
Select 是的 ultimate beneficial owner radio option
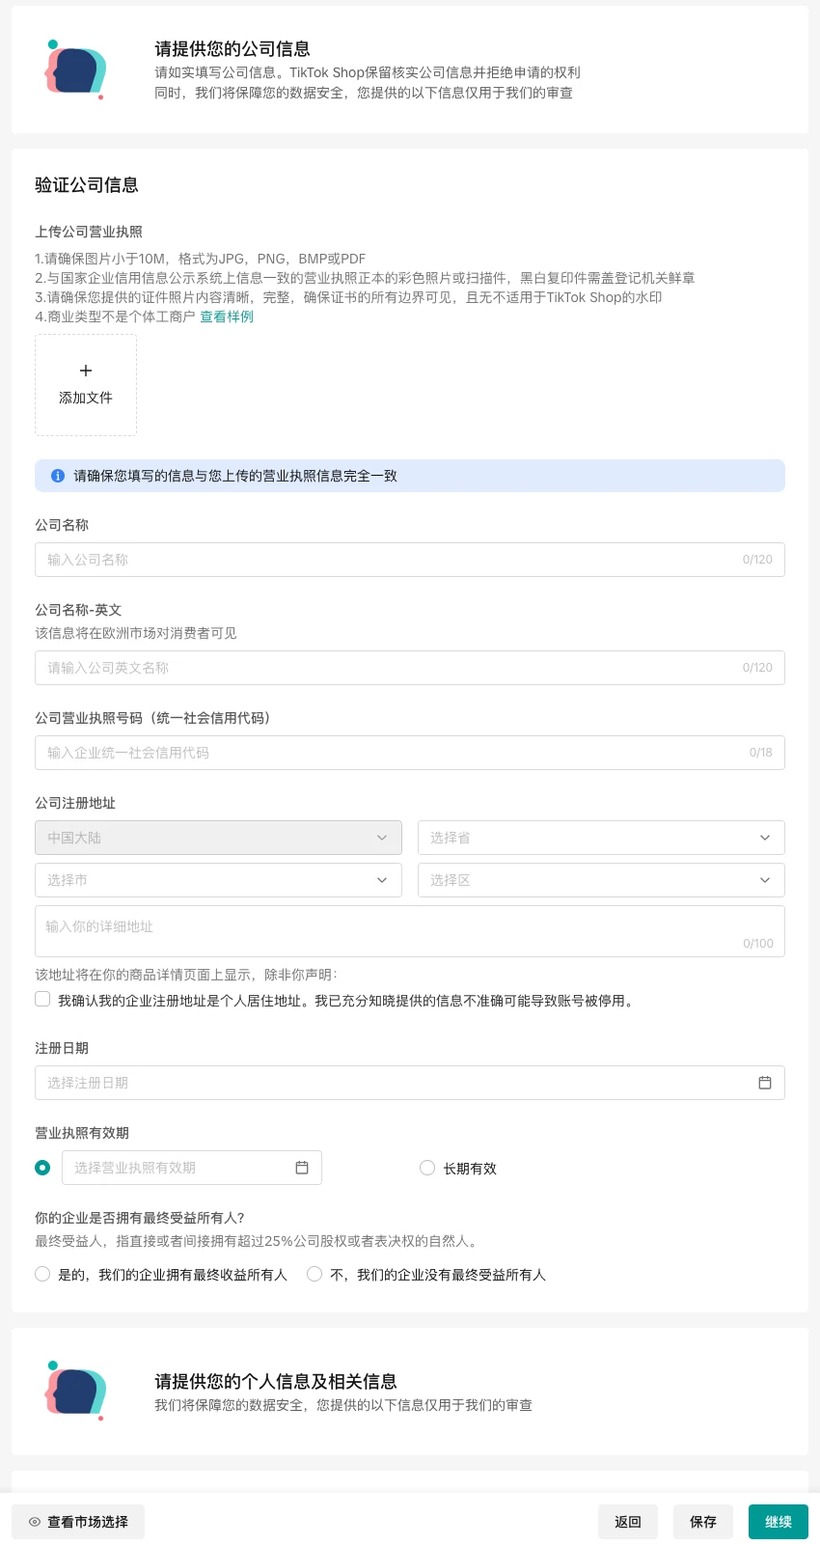coord(42,1274)
